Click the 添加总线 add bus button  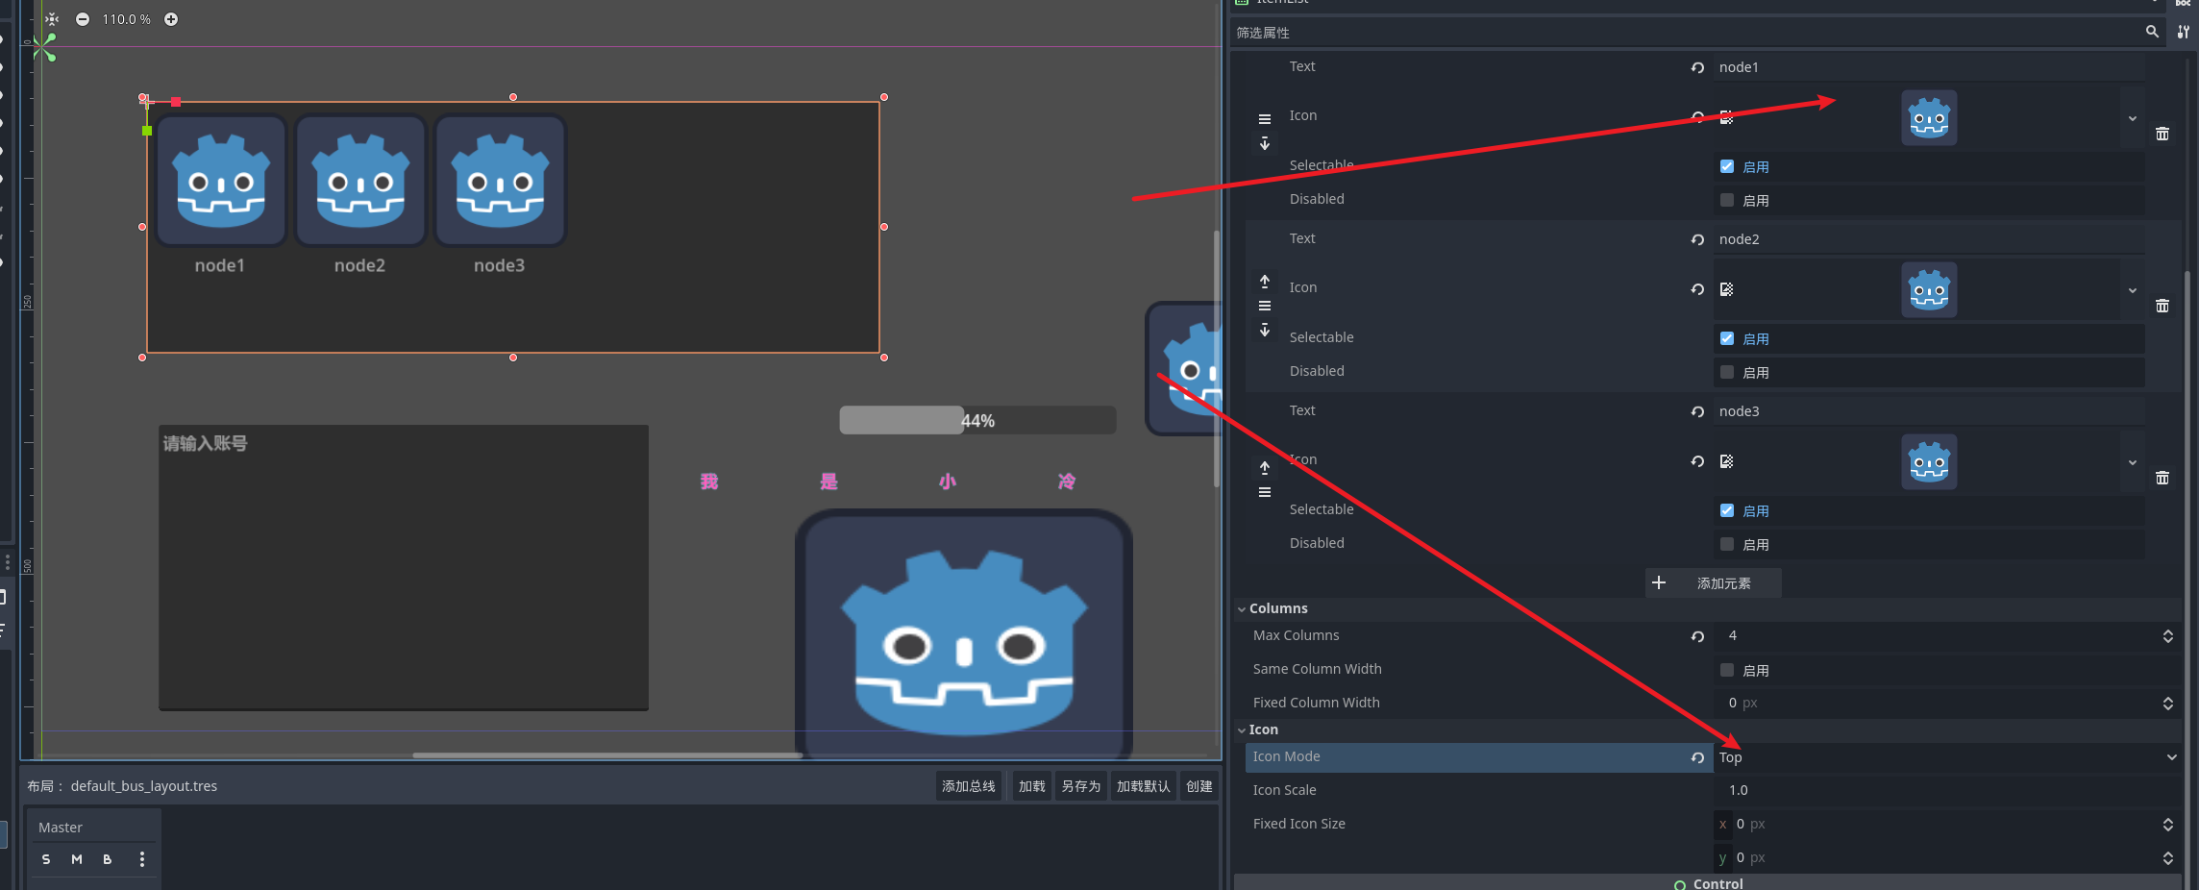[969, 786]
